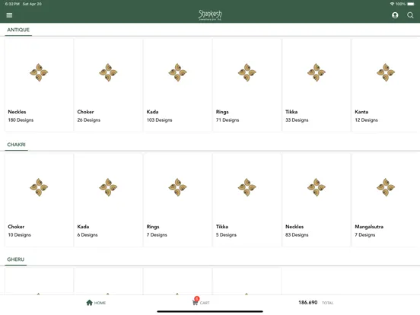Click the '83 Designs' text
Viewport: 420px width, 315px height.
[x=297, y=235]
